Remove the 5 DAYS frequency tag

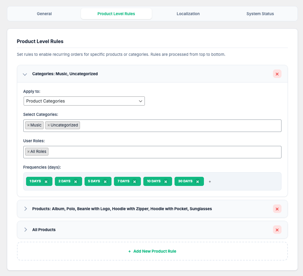(x=105, y=182)
